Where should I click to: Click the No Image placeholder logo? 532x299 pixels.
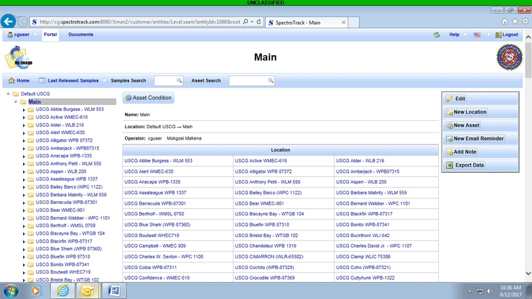[x=19, y=58]
